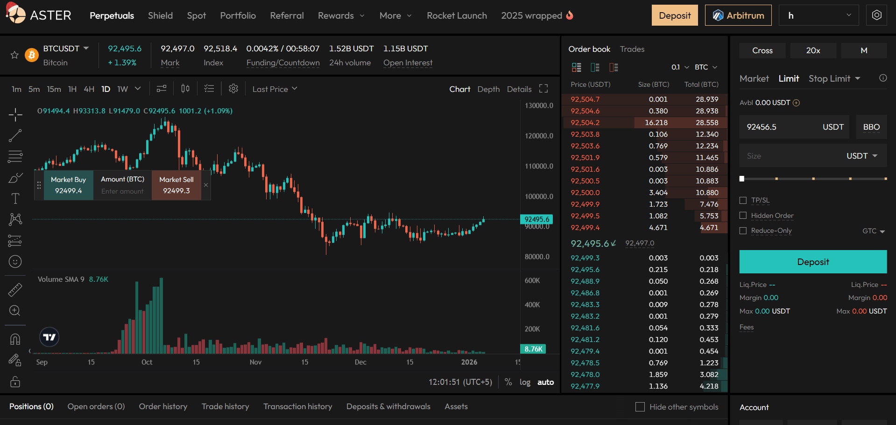Open the Order history tab

pos(163,406)
